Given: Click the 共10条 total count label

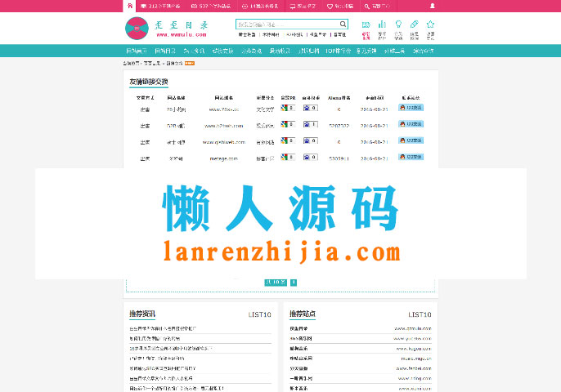Looking at the screenshot, I should [276, 283].
